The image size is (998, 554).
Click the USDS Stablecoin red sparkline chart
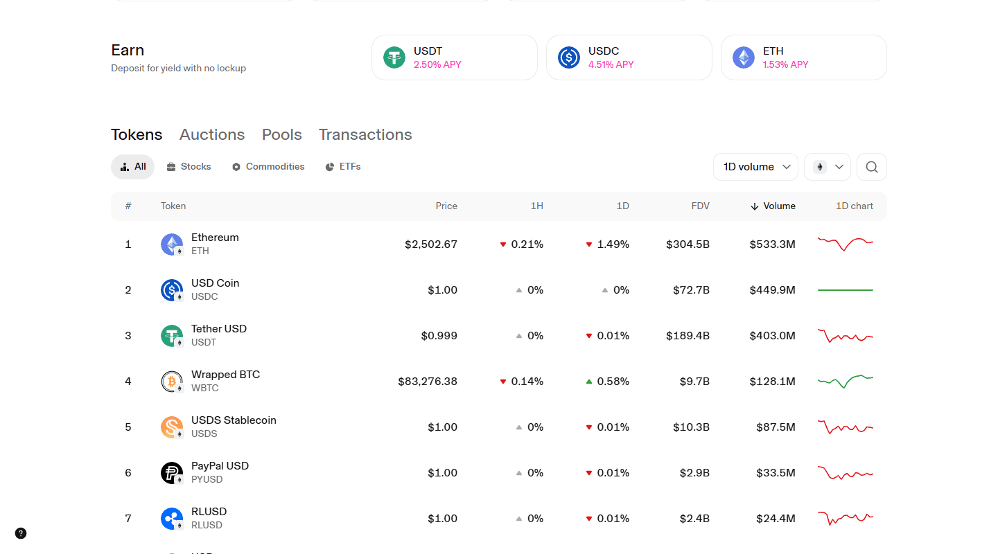coord(846,427)
